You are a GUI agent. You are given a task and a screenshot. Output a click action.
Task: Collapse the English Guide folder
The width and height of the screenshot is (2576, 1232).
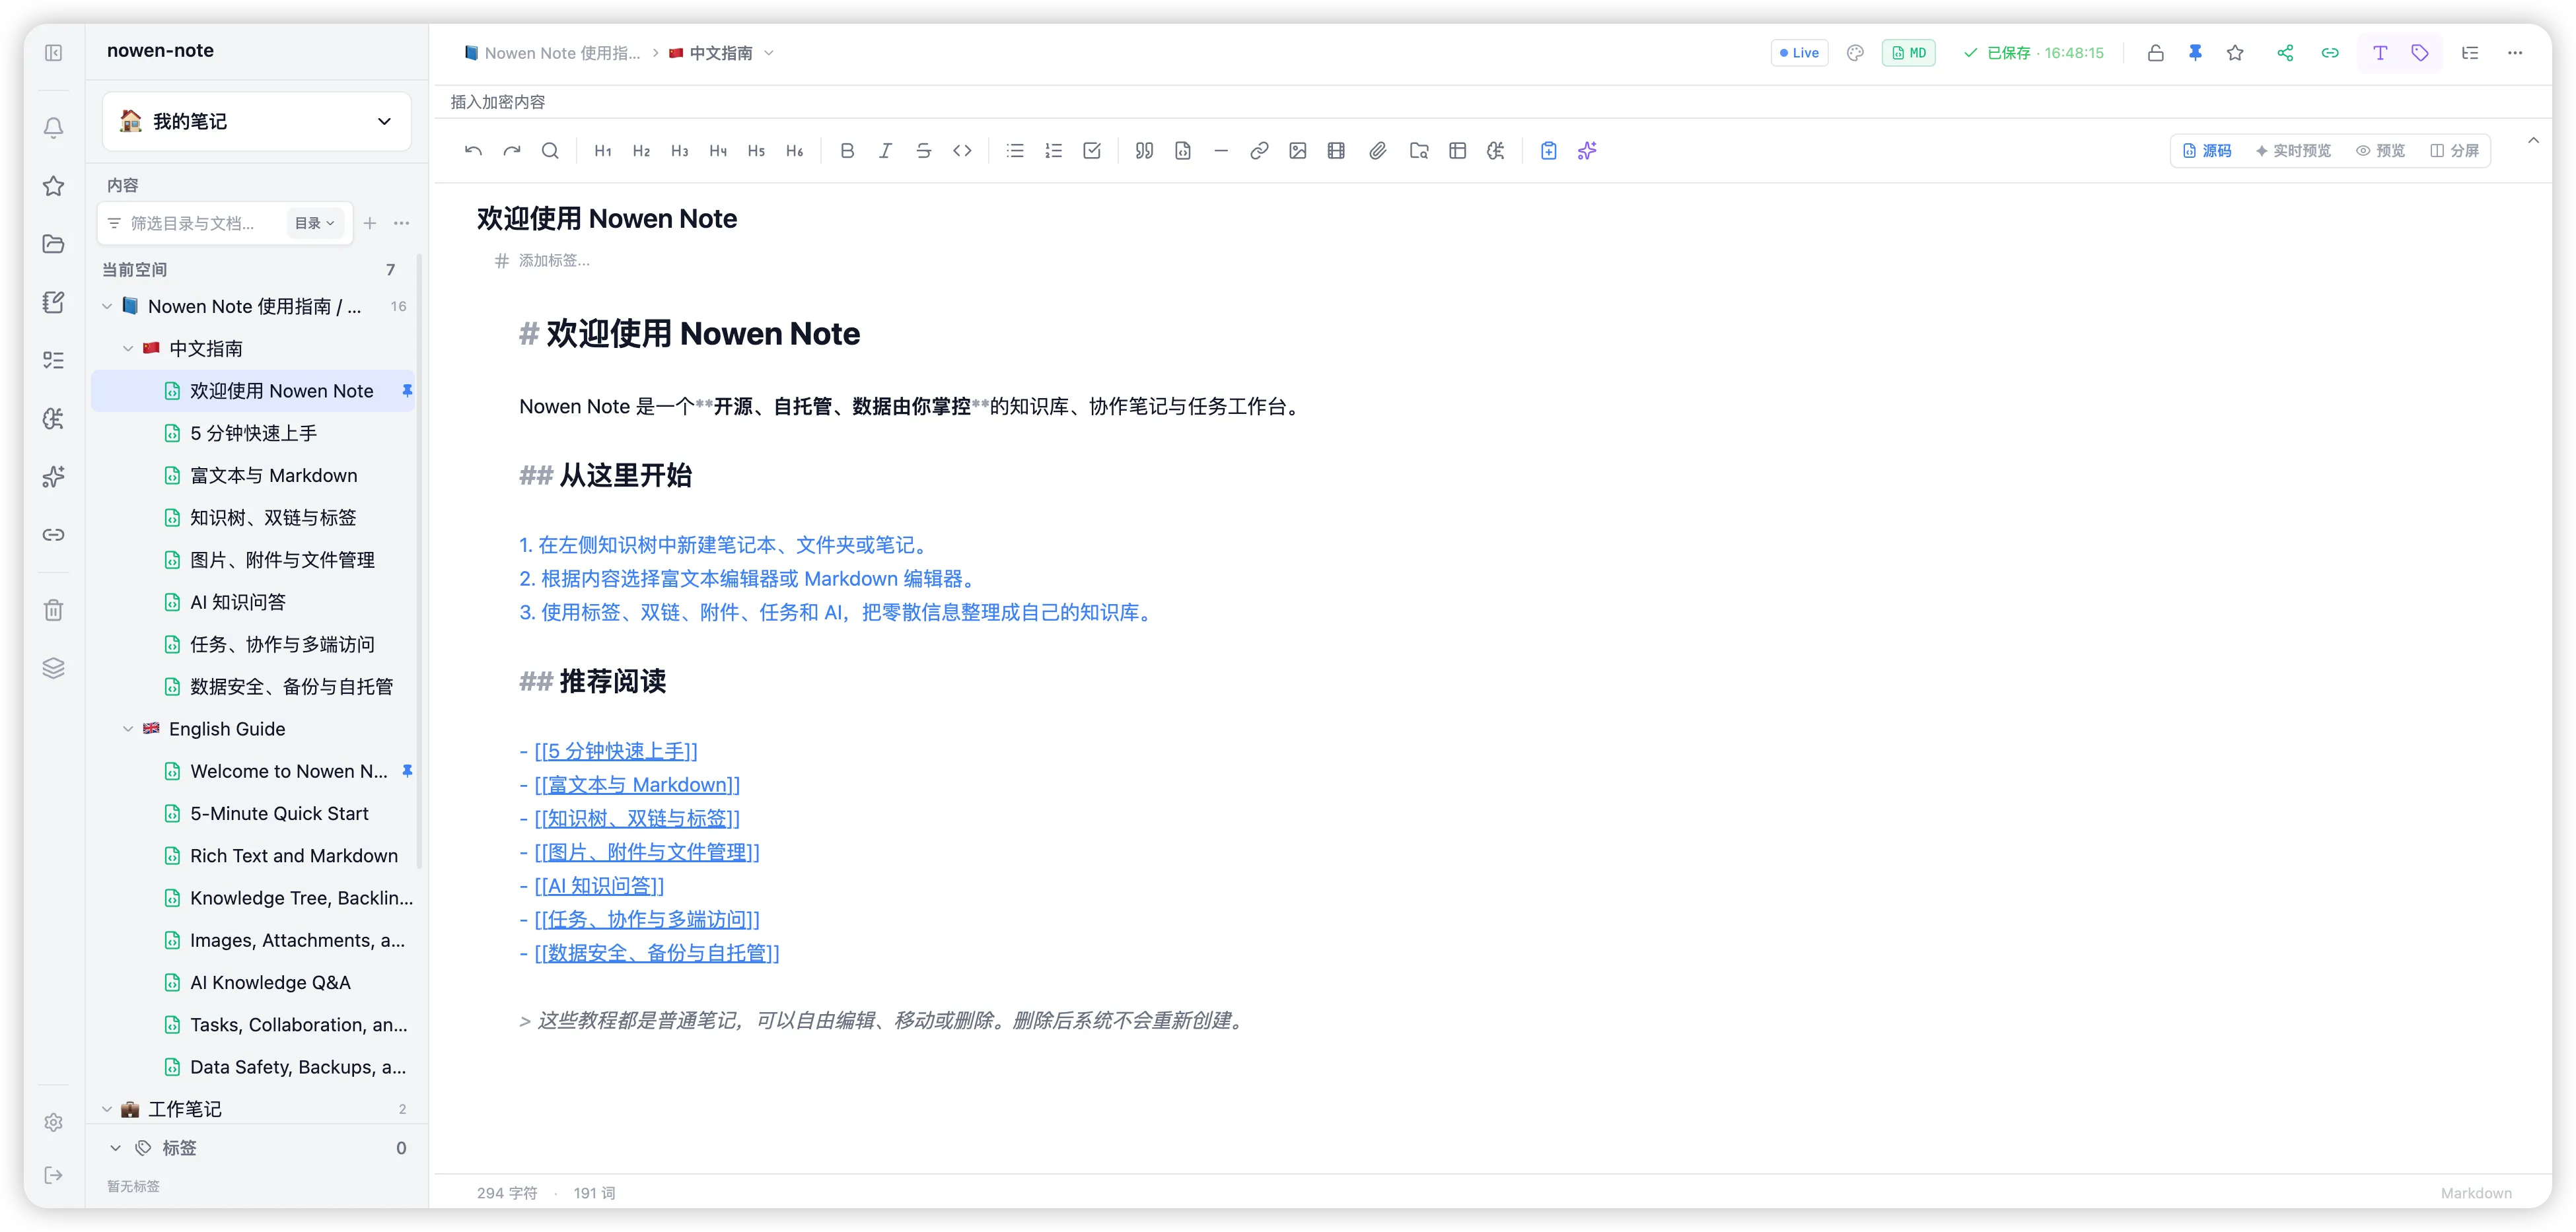pos(128,730)
